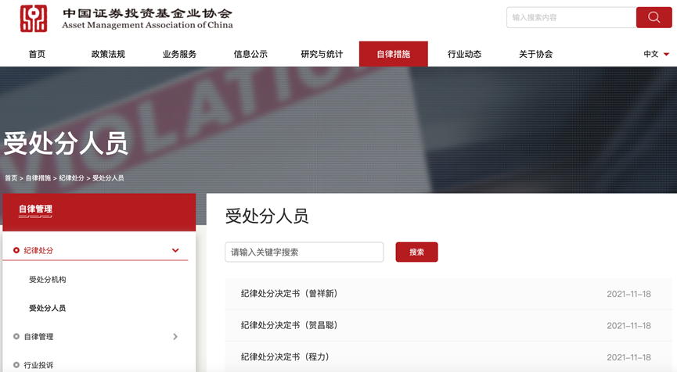Click the date 2021-11-18 on 曾祥新 row
The width and height of the screenshot is (677, 372).
click(x=628, y=294)
